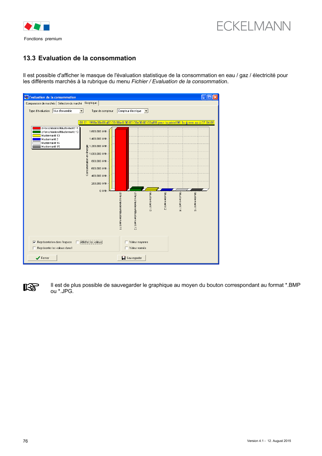The height and width of the screenshot is (456, 322).
Task: Switch to the Comparaison de marchés tab
Action: tap(40, 103)
